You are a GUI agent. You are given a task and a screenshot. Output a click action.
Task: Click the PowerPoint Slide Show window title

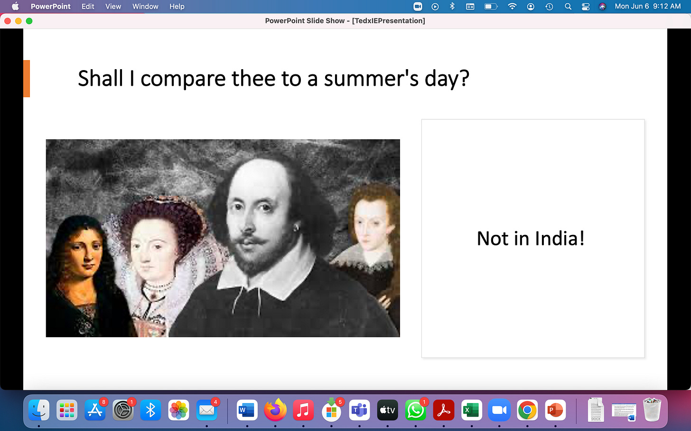click(345, 21)
